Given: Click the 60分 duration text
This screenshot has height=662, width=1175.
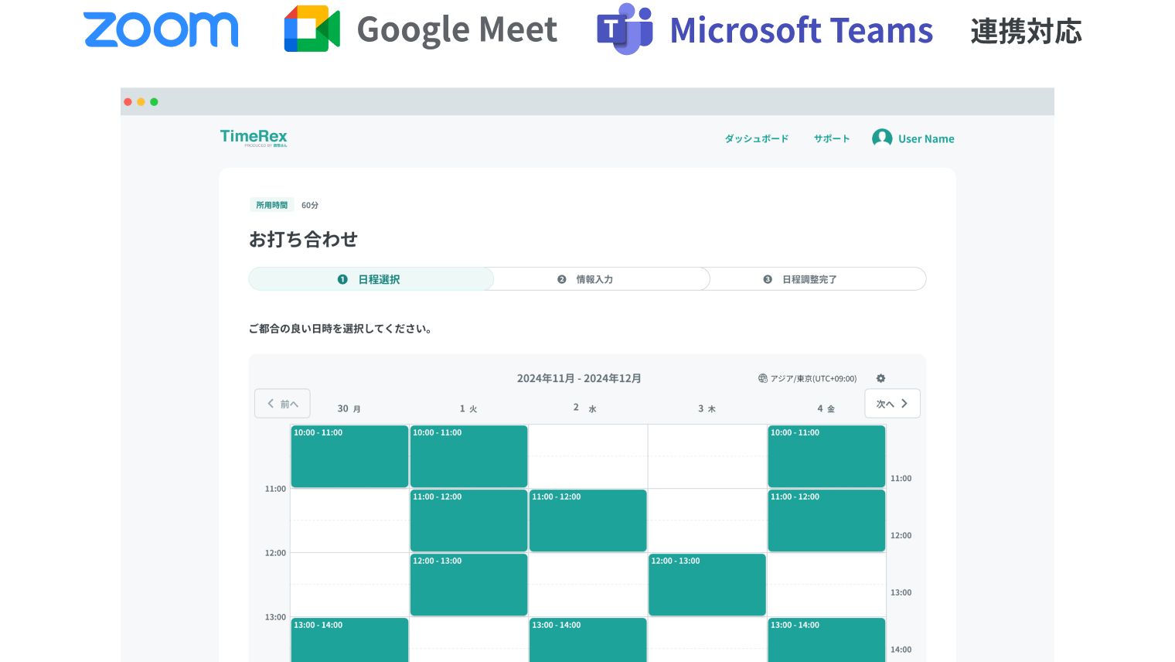Looking at the screenshot, I should click(310, 205).
